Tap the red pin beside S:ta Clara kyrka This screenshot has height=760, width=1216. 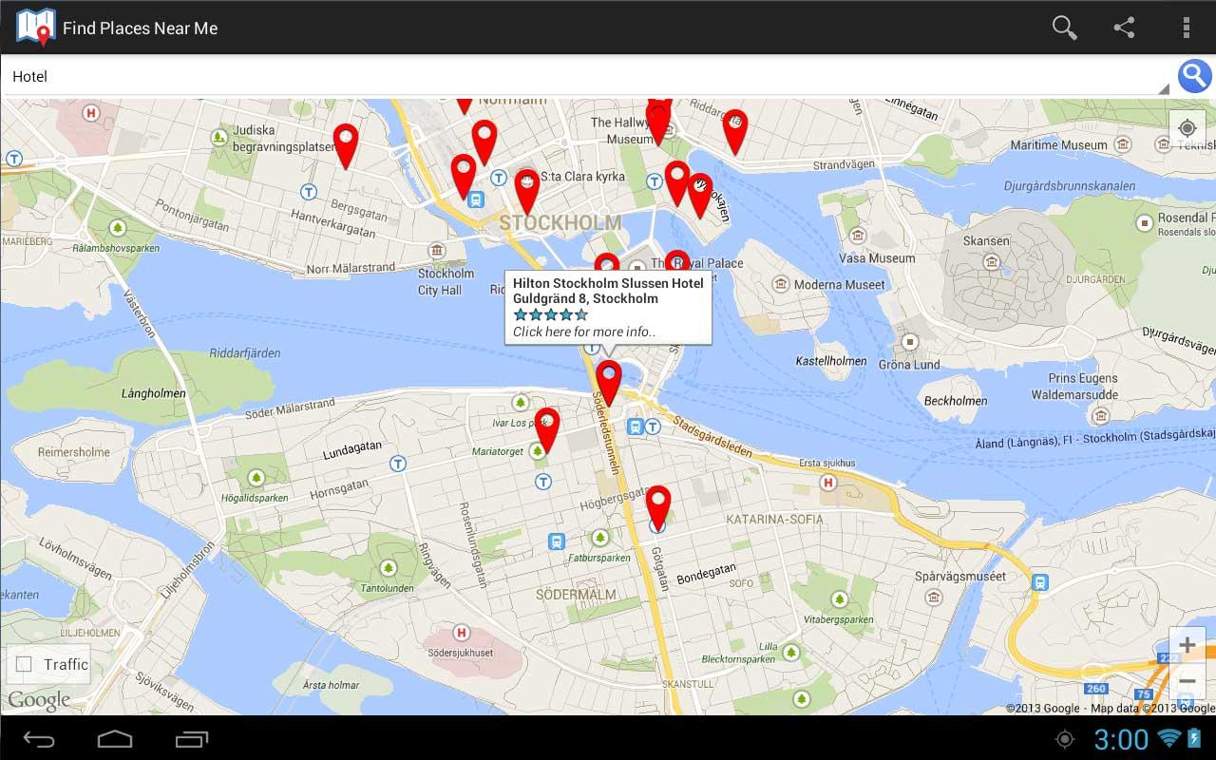click(527, 191)
